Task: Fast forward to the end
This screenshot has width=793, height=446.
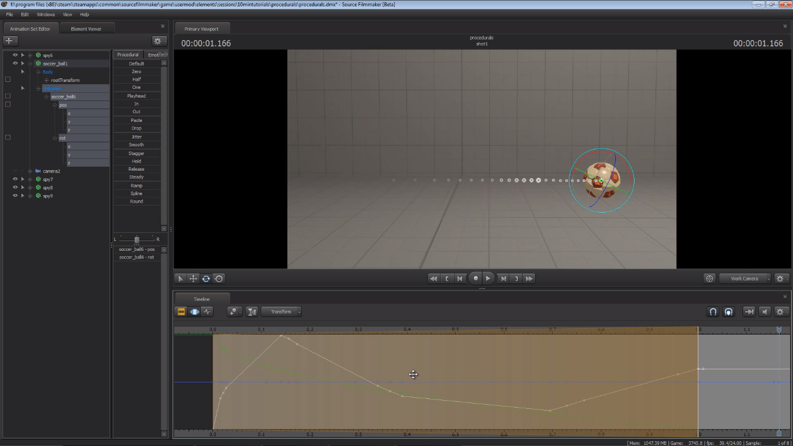Action: (529, 279)
